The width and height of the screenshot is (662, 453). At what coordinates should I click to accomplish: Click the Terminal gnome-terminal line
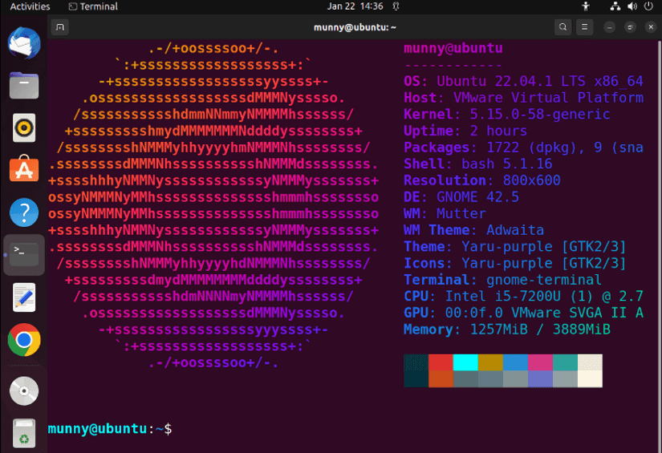click(x=503, y=280)
